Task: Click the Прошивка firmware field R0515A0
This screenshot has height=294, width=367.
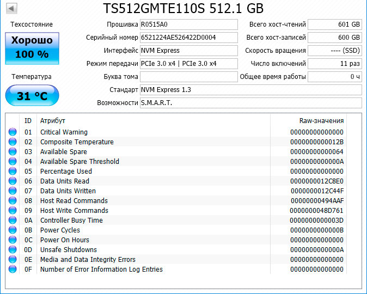Action: (x=188, y=24)
